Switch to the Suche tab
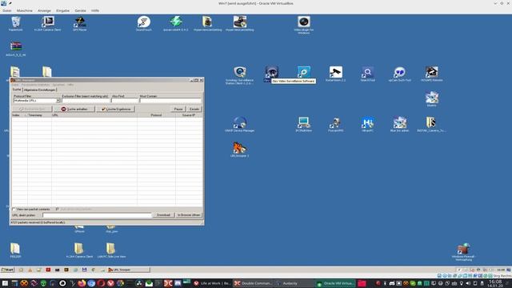The image size is (512, 288). 16,90
